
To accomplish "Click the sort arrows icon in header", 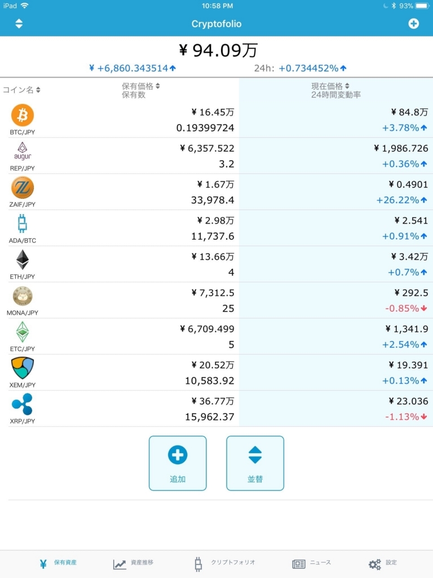I will [19, 24].
